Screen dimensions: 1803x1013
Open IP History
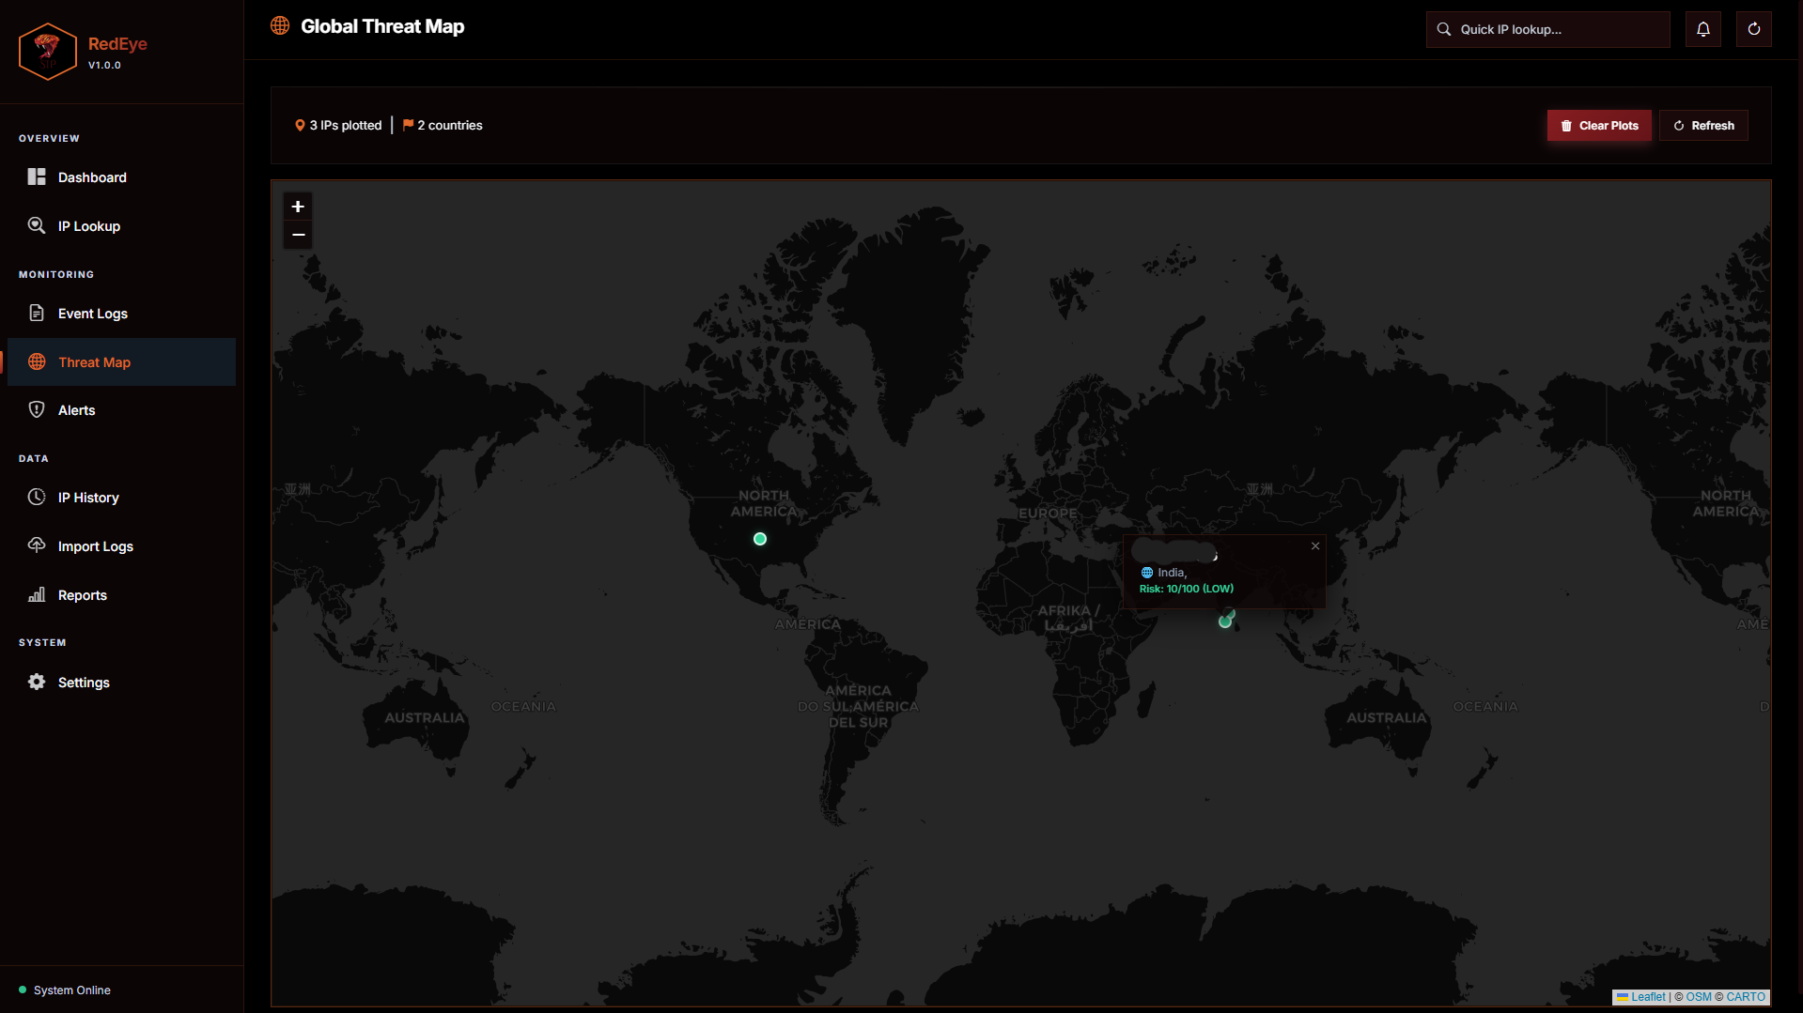click(121, 498)
